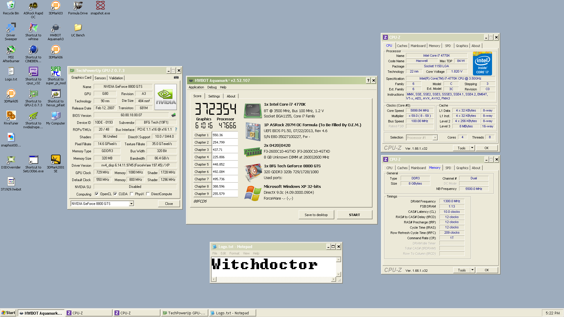
Task: Open TechPowerUp GPU-Z taskbar button
Action: point(184,313)
